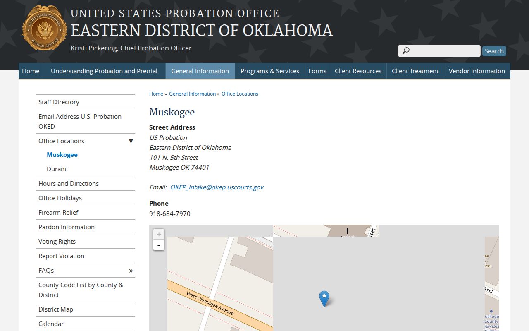This screenshot has width=529, height=331.
Task: Open the Programs & Services menu
Action: coord(270,71)
